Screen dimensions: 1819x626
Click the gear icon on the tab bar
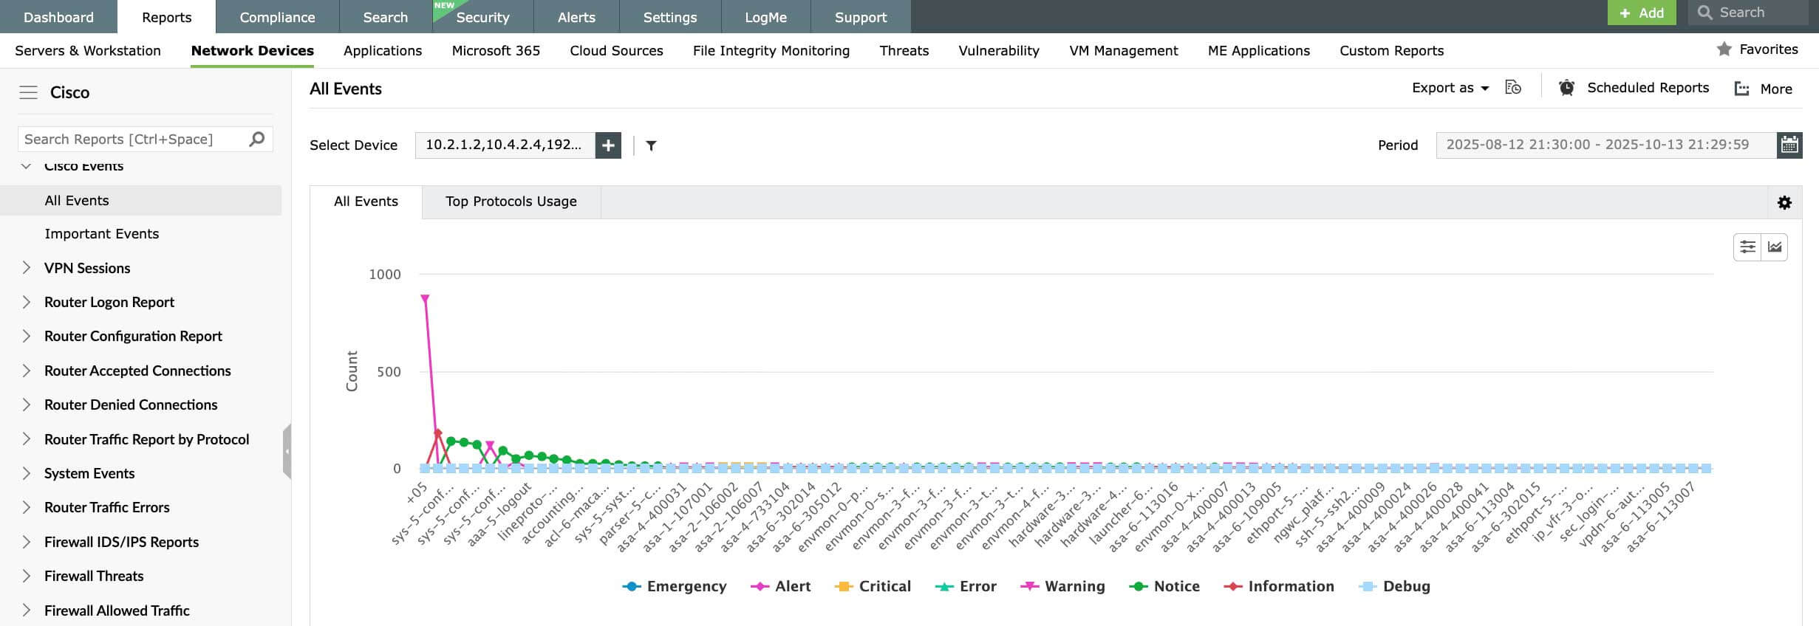click(x=1784, y=202)
